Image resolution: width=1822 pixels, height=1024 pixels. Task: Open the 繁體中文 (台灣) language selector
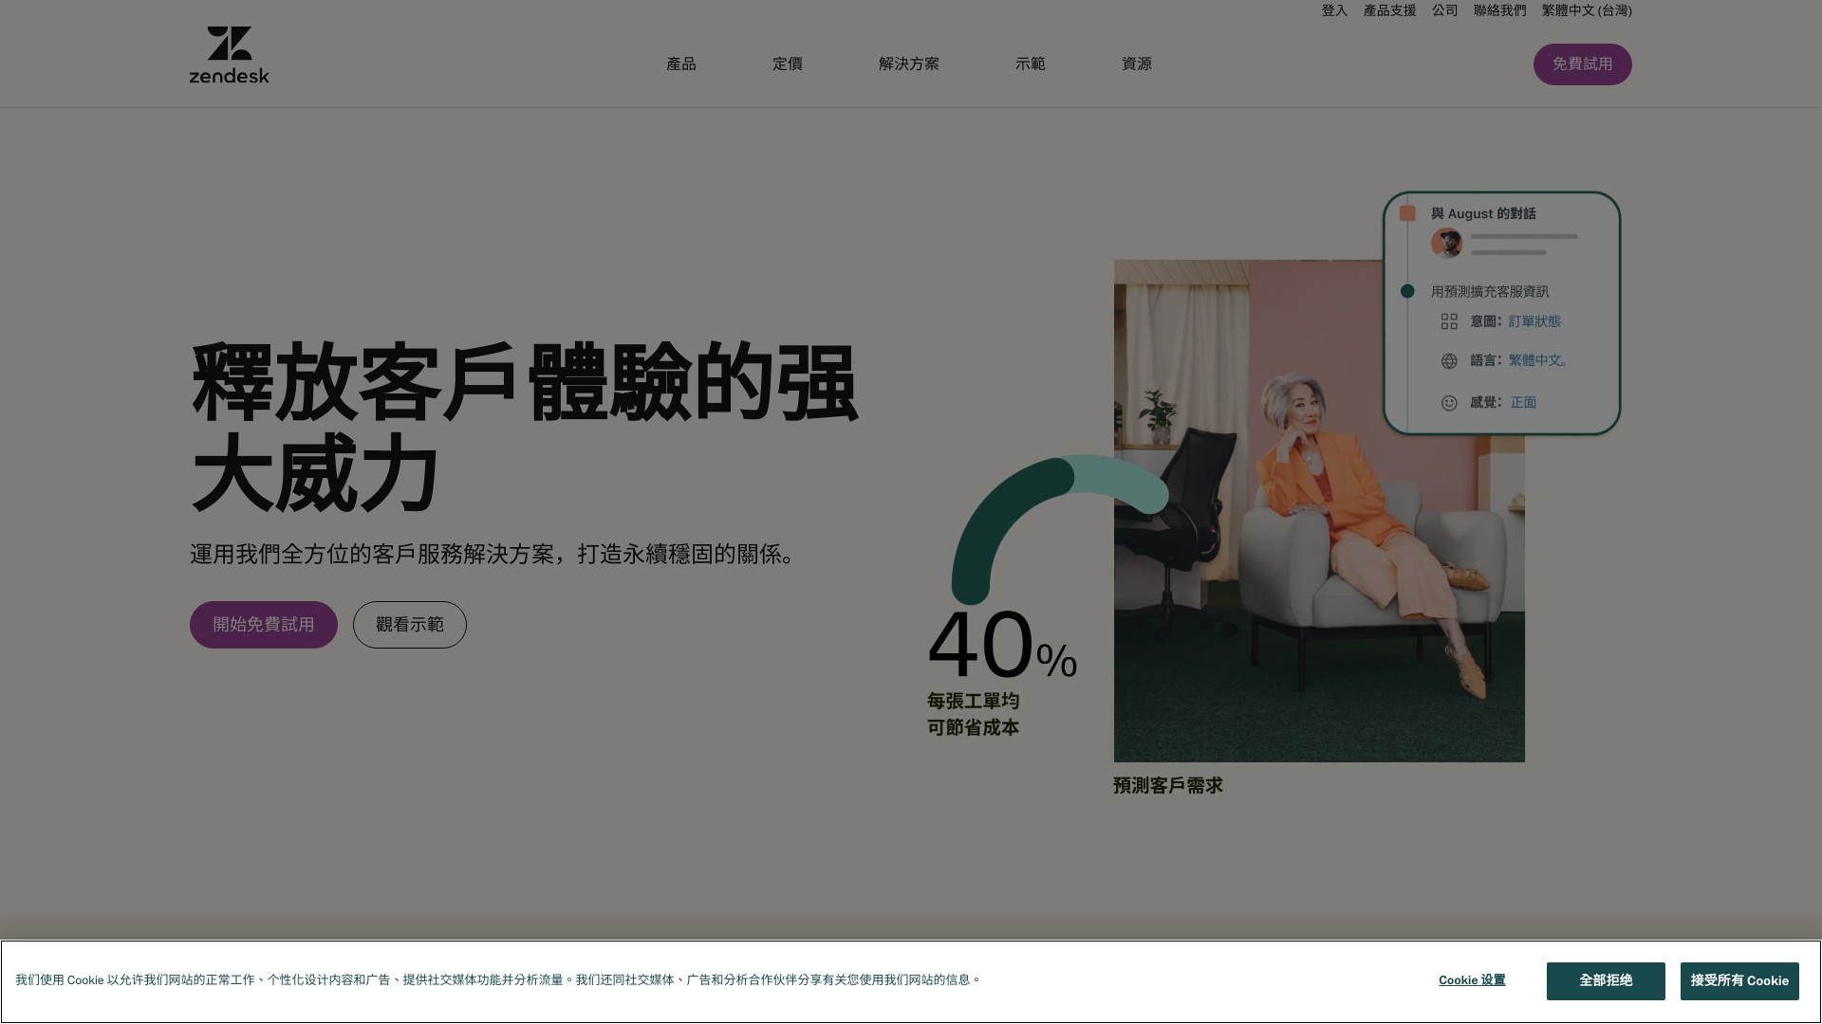(x=1586, y=10)
